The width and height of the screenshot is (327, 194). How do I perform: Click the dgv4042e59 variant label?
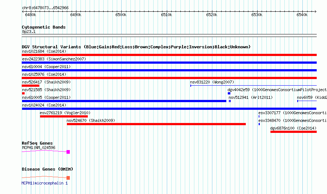pos(277,90)
